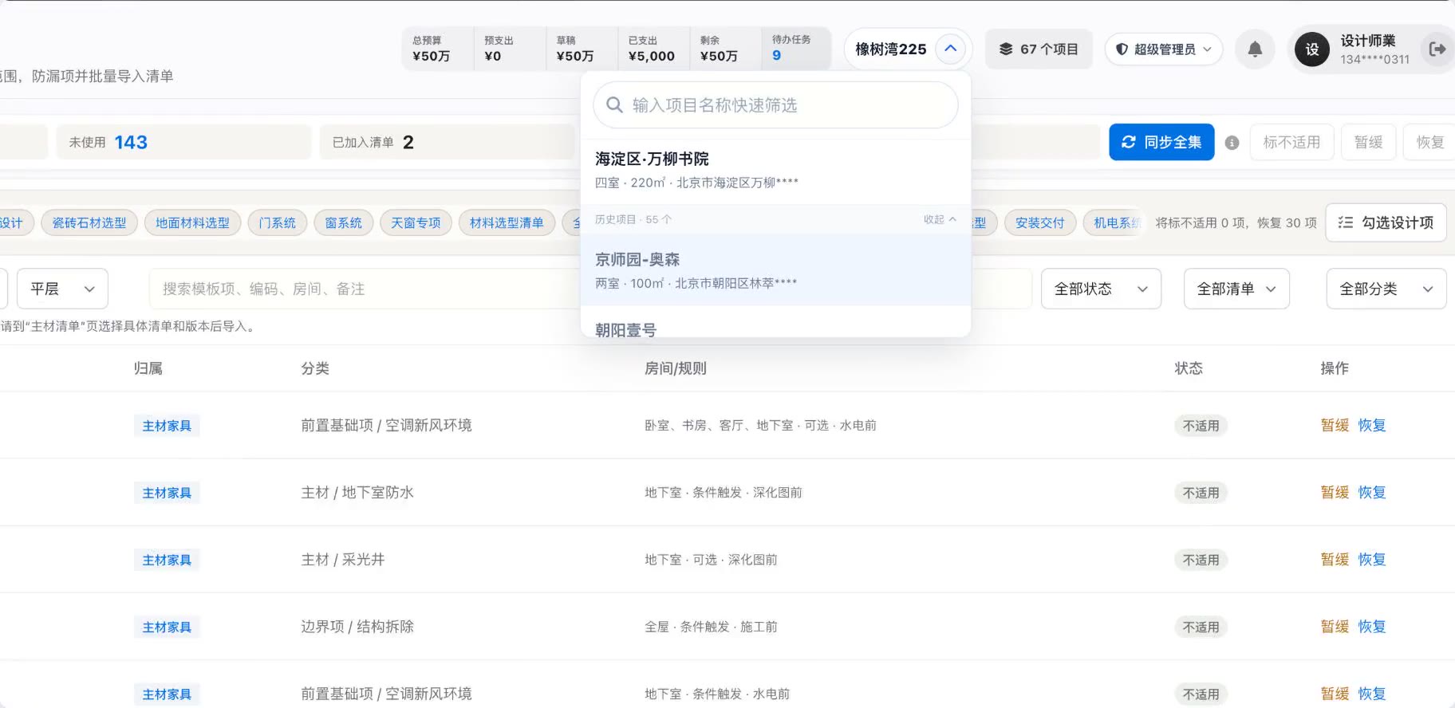Click the notification bell icon
Viewport: 1455px width, 708px height.
point(1255,49)
